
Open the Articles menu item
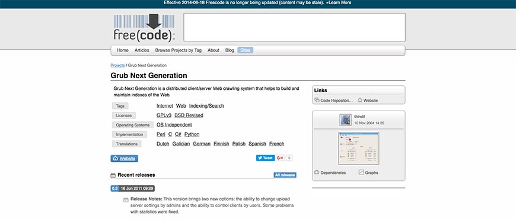pyautogui.click(x=142, y=50)
